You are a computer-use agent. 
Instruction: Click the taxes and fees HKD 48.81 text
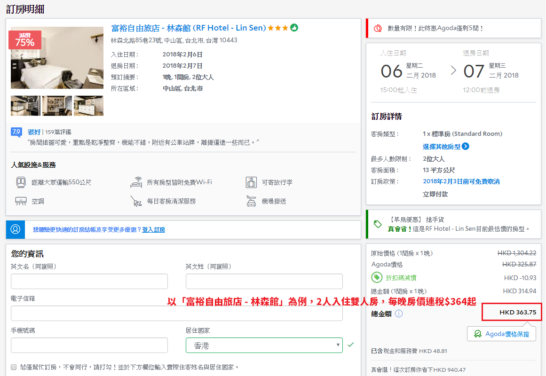pos(409,351)
